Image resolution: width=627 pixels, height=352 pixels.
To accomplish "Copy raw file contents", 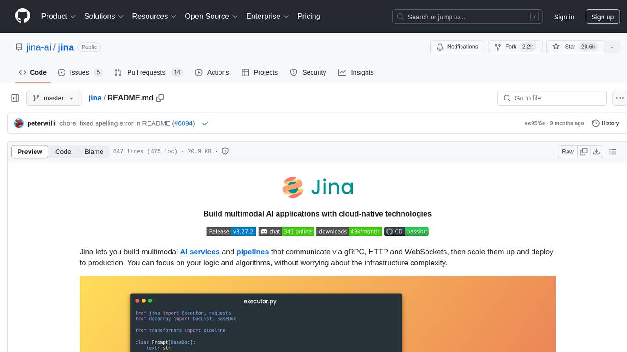I will coord(584,152).
